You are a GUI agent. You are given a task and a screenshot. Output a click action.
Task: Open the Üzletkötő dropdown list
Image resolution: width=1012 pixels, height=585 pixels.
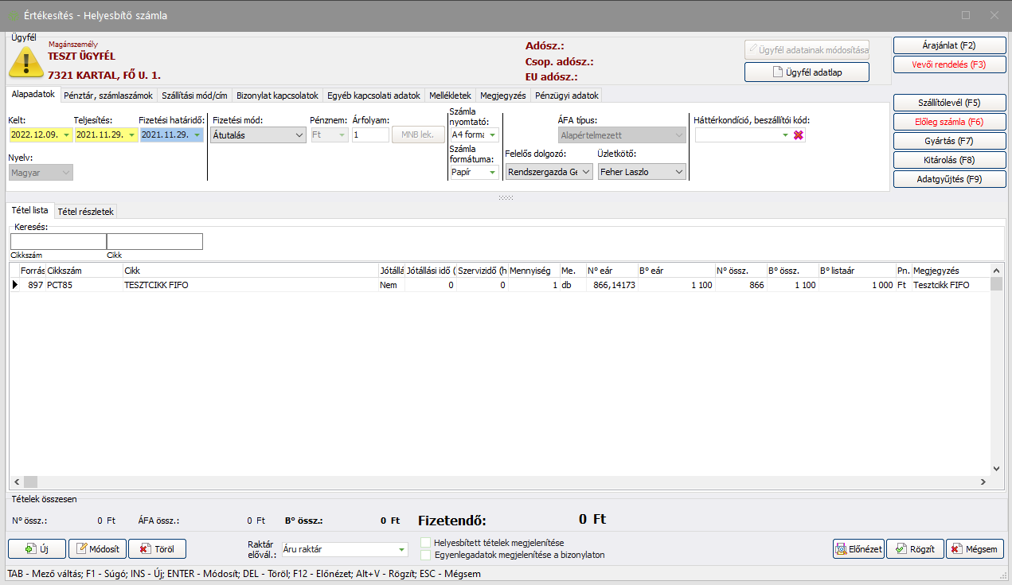tap(678, 171)
